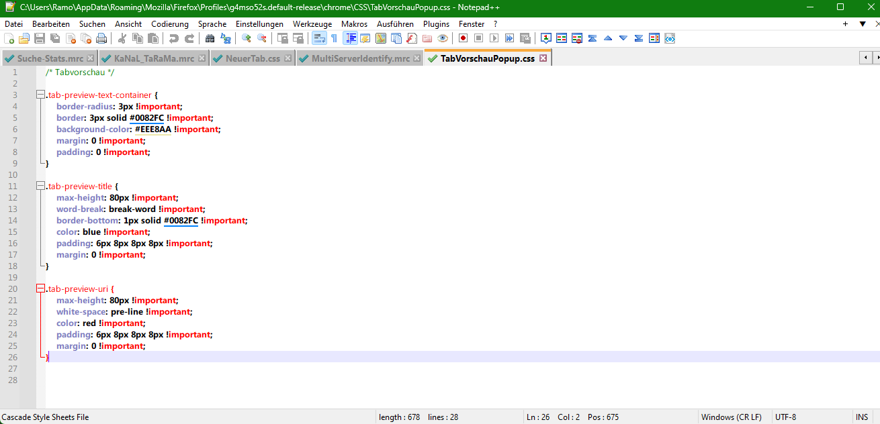Screen dimensions: 880x424
Task: Click the New file toolbar icon
Action: click(x=9, y=39)
